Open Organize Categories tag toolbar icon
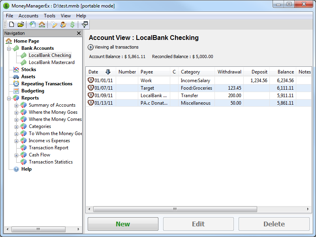The image size is (316, 237). click(x=54, y=24)
